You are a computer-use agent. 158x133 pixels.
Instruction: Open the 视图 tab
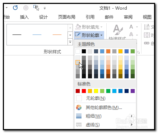147,17
